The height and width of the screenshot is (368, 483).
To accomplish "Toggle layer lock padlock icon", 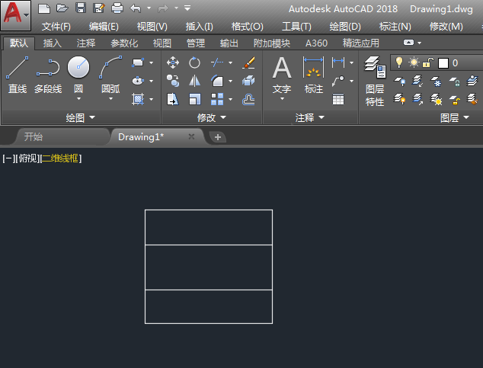I will coord(428,62).
